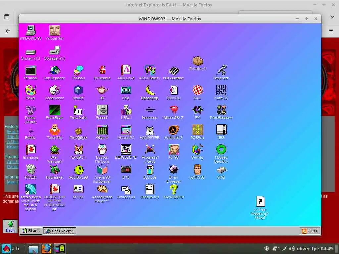Open Glitch GRLZ lips icon

click(173, 110)
